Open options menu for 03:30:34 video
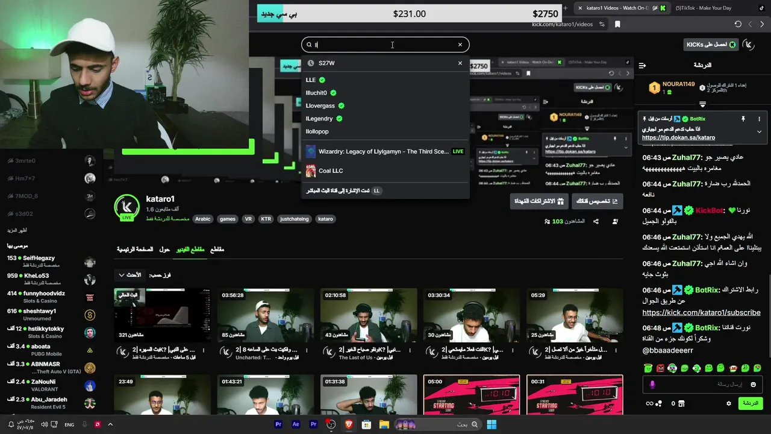The width and height of the screenshot is (771, 434). coord(513,350)
